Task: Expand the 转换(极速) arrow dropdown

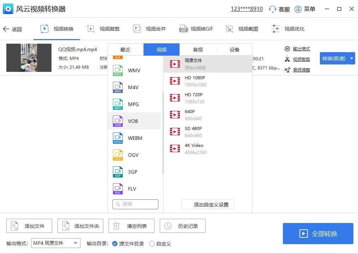Action: point(352,58)
